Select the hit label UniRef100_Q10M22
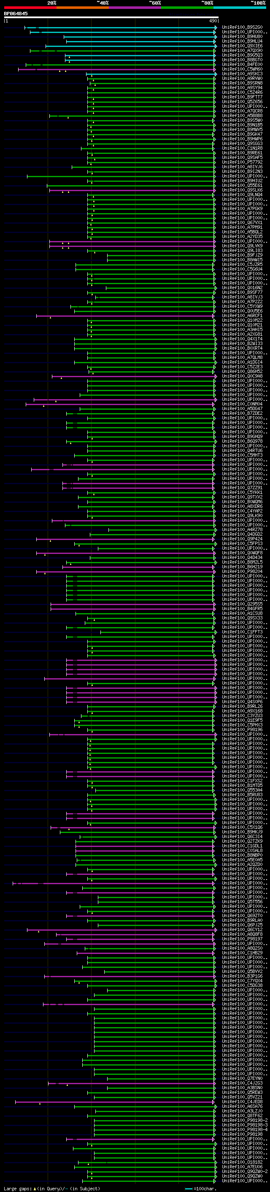 pyautogui.click(x=242, y=320)
